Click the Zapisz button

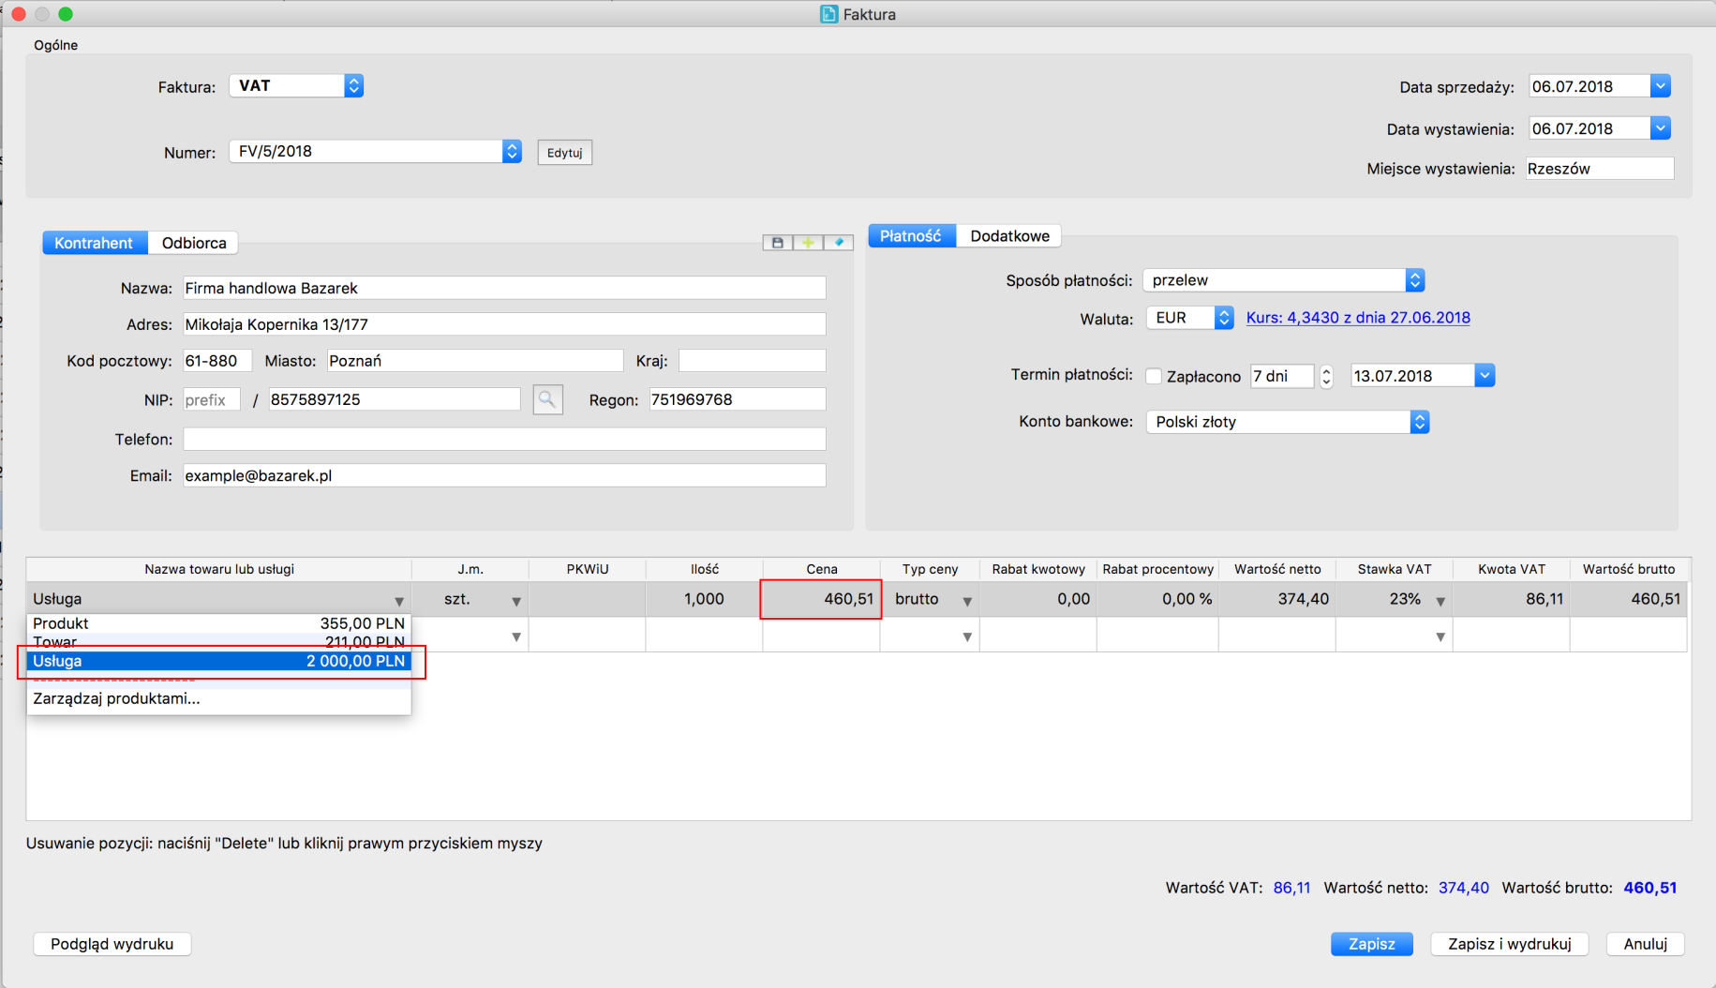click(1371, 944)
